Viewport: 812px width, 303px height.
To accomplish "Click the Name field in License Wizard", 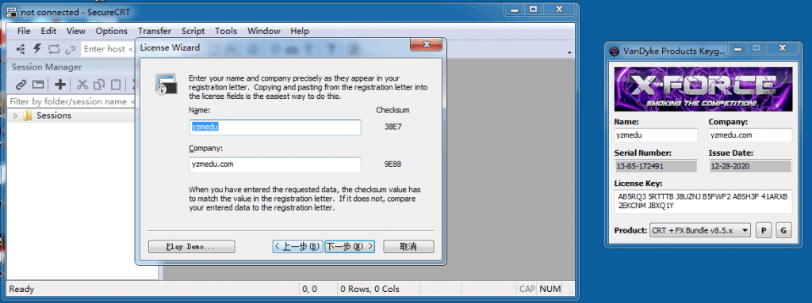I will click(275, 127).
